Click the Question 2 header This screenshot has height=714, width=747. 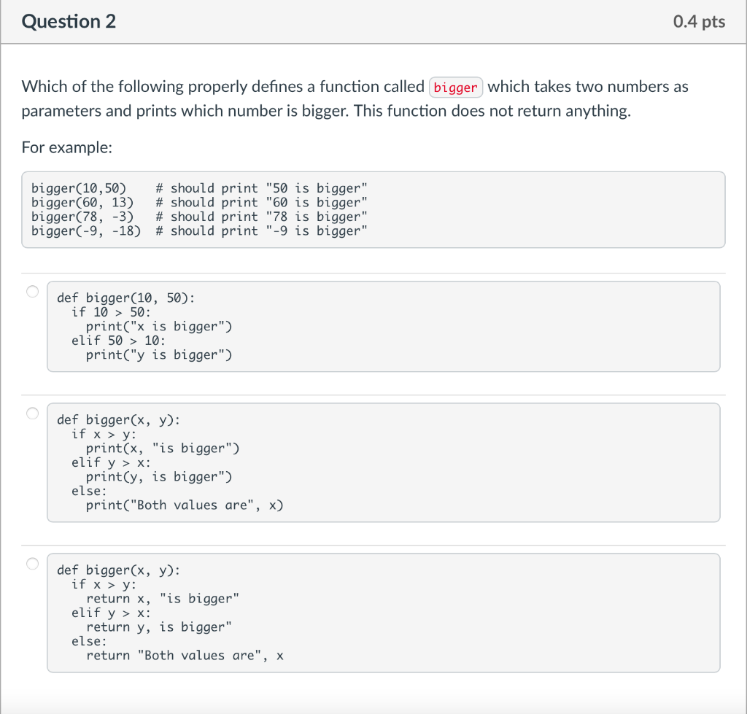coord(68,22)
